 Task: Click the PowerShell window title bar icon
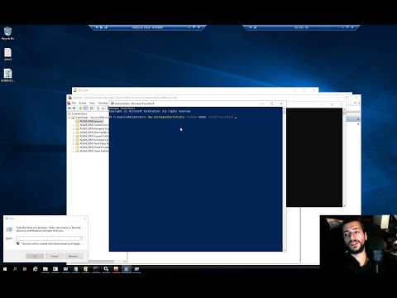pyautogui.click(x=112, y=103)
